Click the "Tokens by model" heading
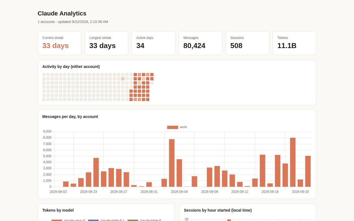The image size is (354, 221). 58,210
